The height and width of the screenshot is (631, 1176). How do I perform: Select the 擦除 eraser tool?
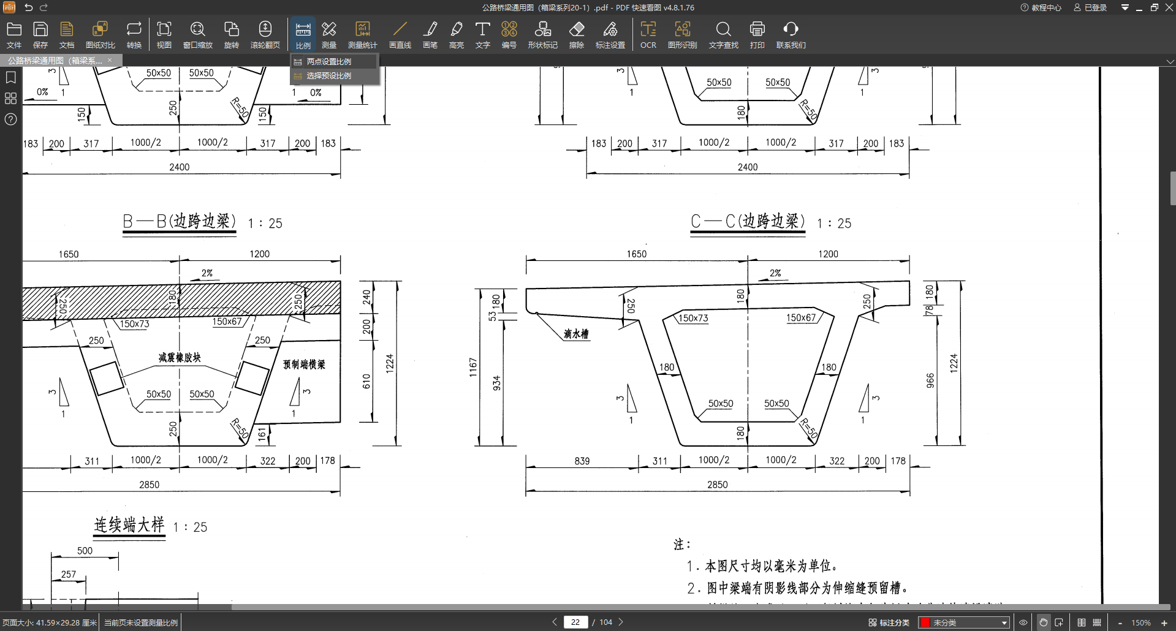(x=576, y=34)
